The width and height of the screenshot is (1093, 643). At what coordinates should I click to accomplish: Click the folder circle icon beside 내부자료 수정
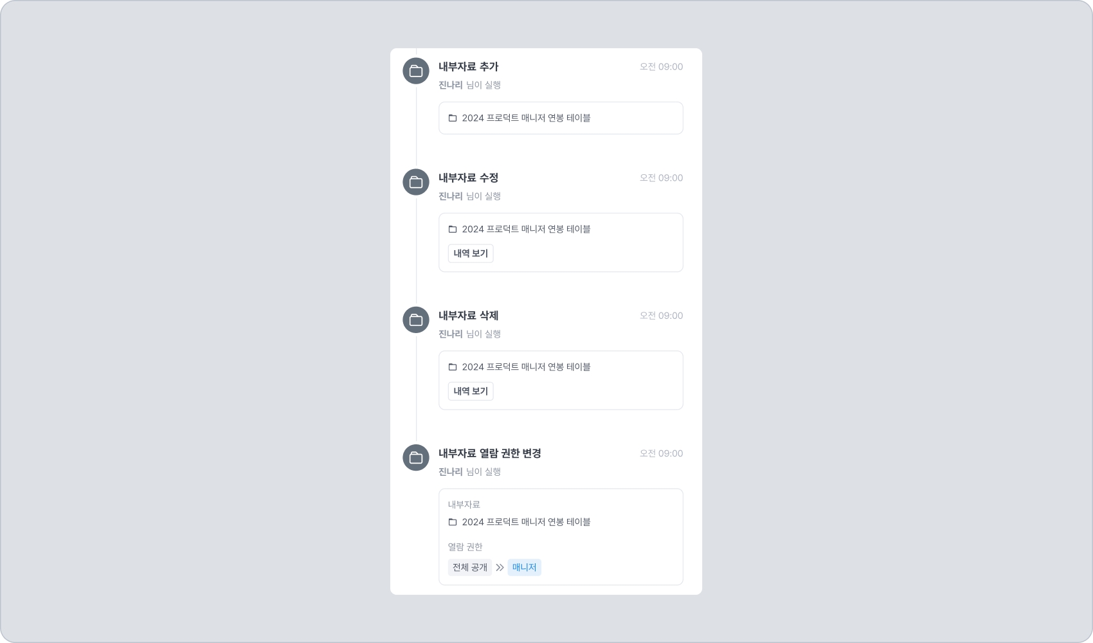pos(416,182)
